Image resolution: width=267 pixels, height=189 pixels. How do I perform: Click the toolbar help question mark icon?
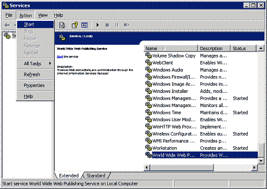[75, 25]
